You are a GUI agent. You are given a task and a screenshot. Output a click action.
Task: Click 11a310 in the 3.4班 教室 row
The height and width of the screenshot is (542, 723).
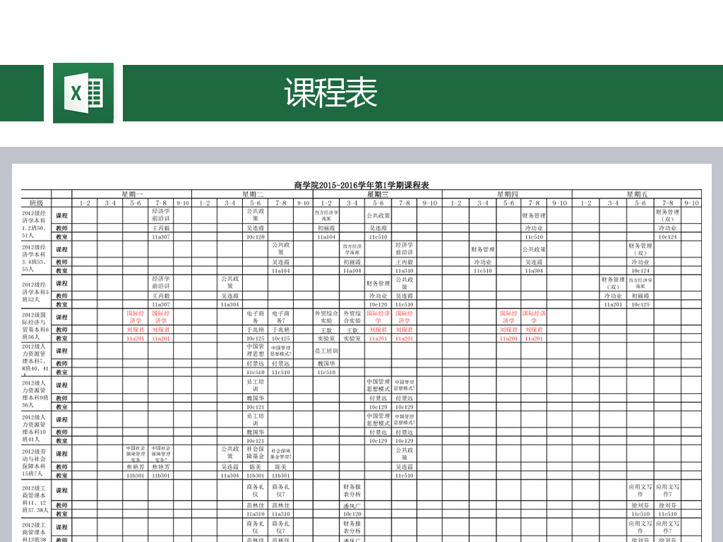click(x=404, y=270)
